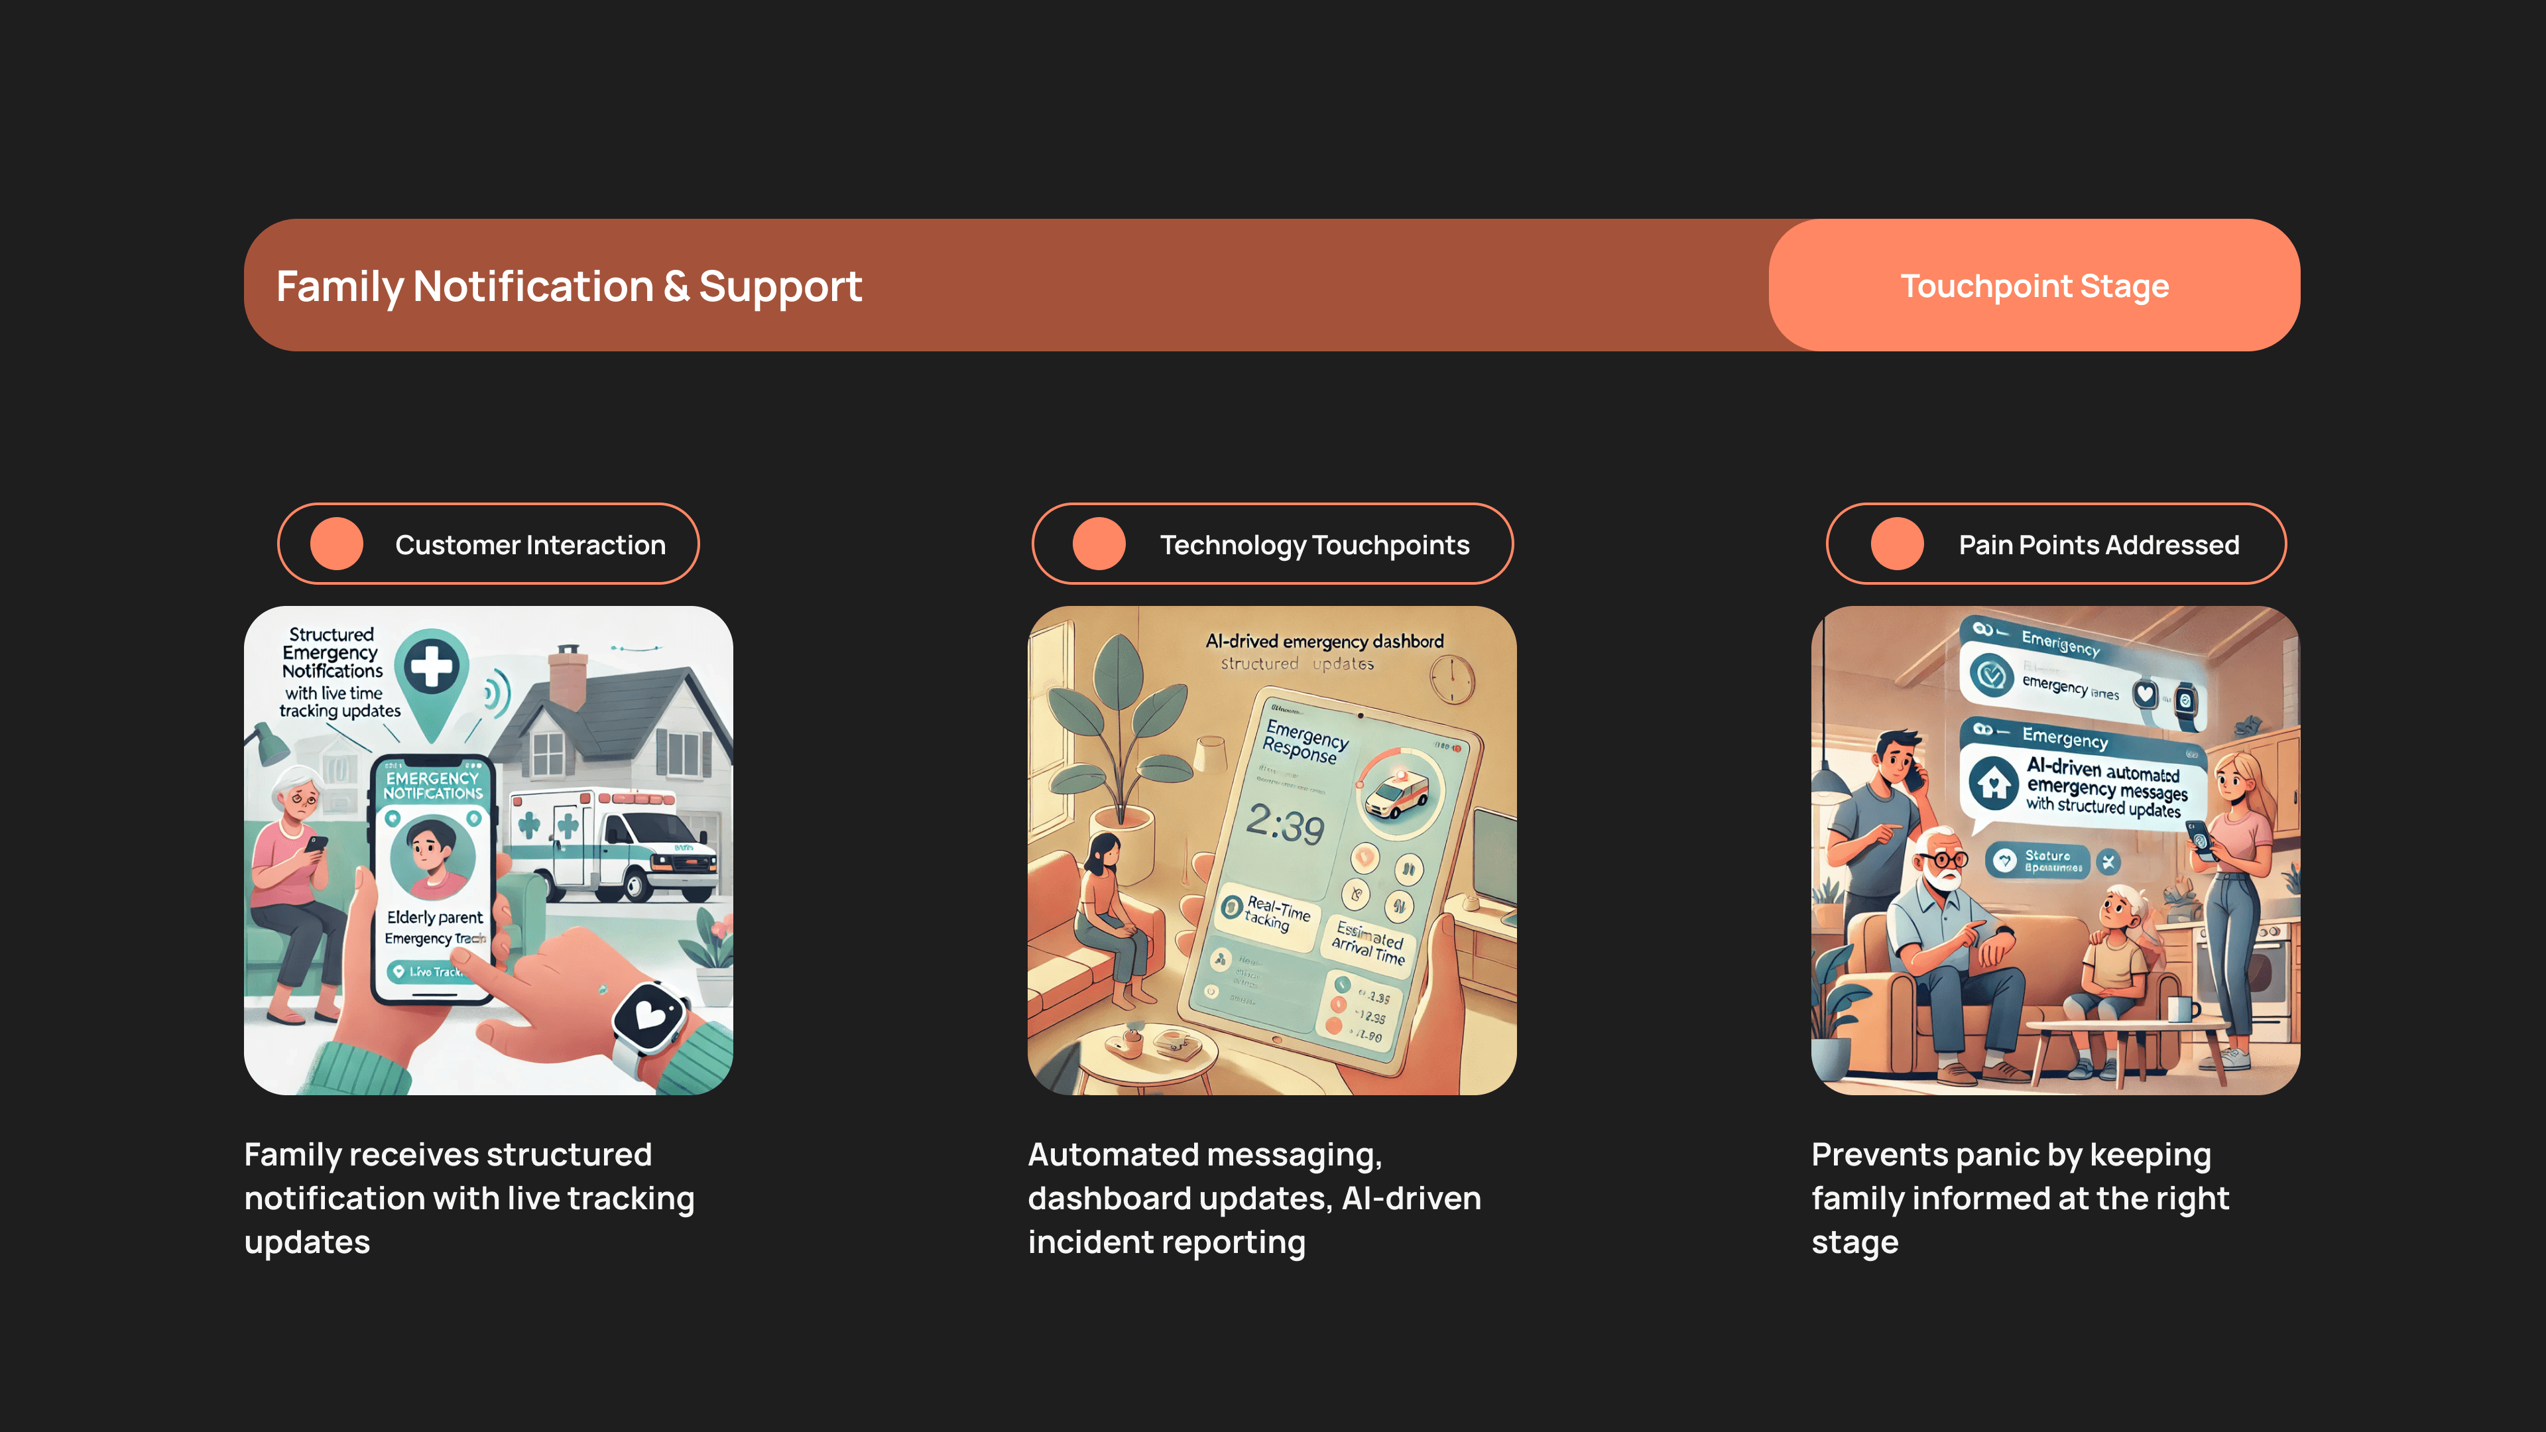Screen dimensions: 2546x1432
Task: Click the Prevents panic description text
Action: (x=2019, y=1198)
